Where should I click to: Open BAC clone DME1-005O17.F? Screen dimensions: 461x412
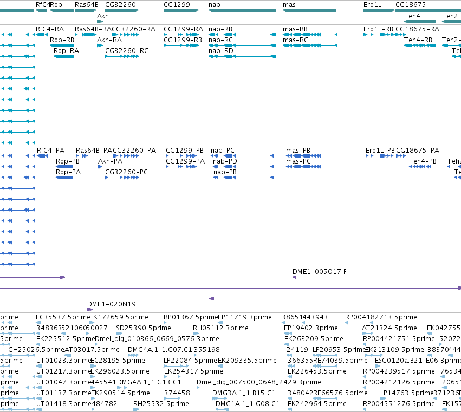(320, 272)
